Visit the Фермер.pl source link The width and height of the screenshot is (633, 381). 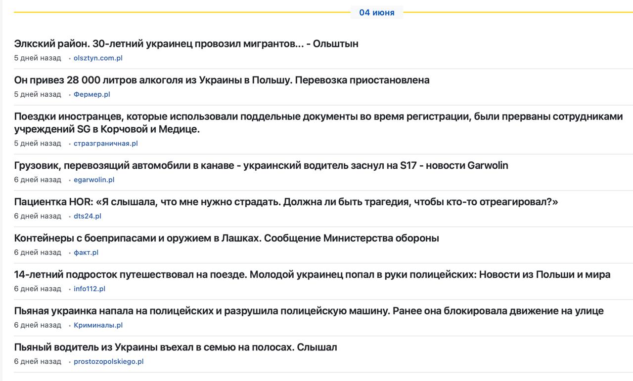click(92, 94)
